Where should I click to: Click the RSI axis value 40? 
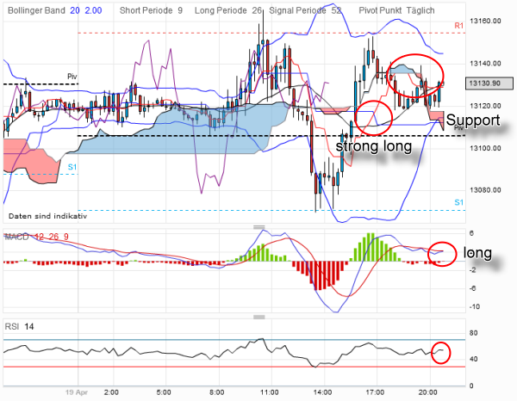tap(473, 359)
